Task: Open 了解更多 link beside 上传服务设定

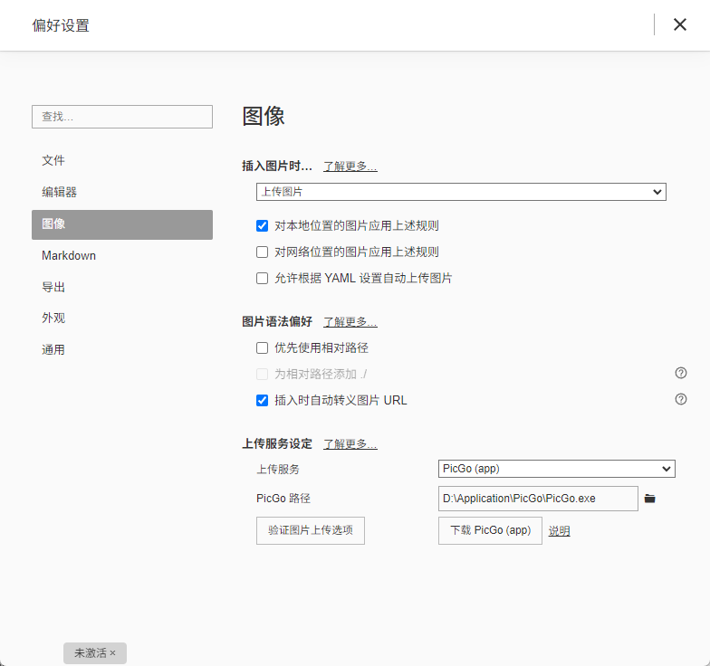Action: tap(350, 444)
